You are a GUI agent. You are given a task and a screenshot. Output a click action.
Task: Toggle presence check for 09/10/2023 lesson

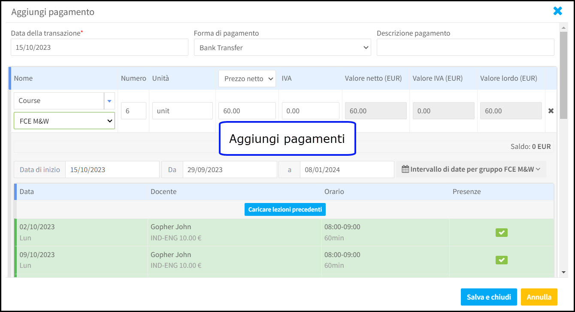[501, 260]
